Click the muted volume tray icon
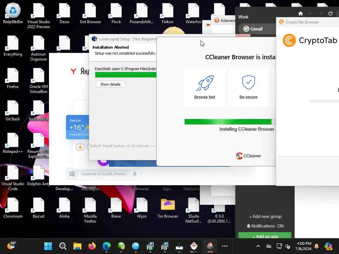This screenshot has width=339, height=254. (288, 246)
